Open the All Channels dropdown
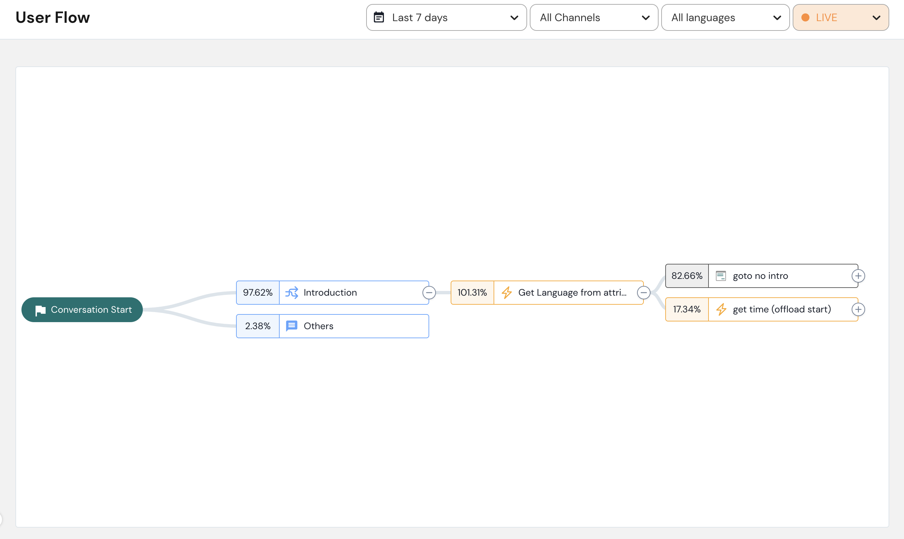The image size is (904, 539). tap(594, 17)
